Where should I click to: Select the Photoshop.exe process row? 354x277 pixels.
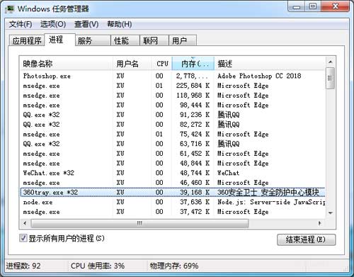click(x=173, y=76)
